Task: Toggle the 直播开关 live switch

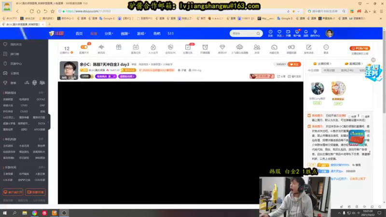Action: point(84,47)
